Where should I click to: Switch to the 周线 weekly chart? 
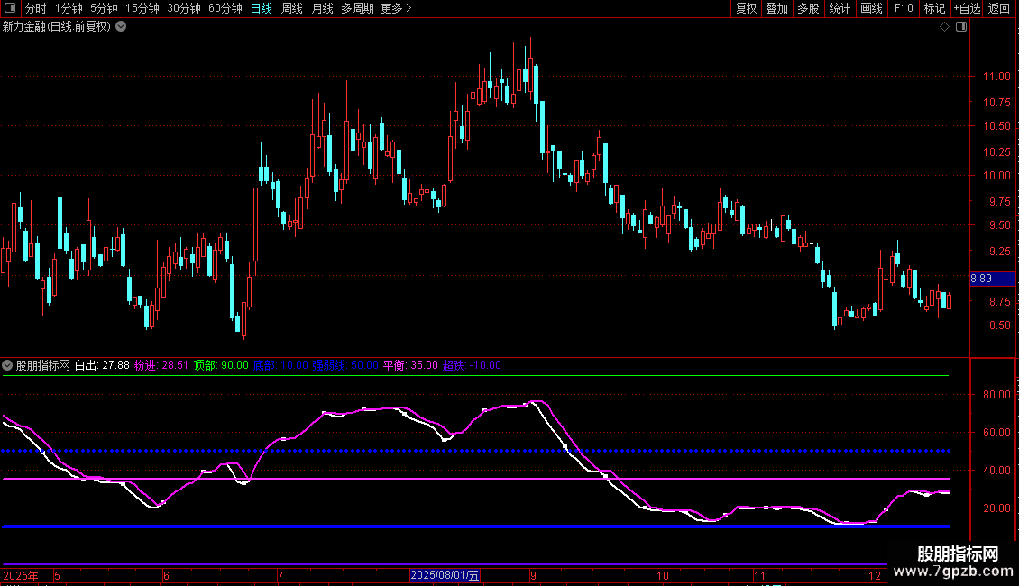pyautogui.click(x=292, y=8)
